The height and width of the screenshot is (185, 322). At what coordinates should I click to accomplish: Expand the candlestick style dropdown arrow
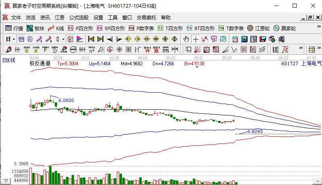click(x=63, y=39)
